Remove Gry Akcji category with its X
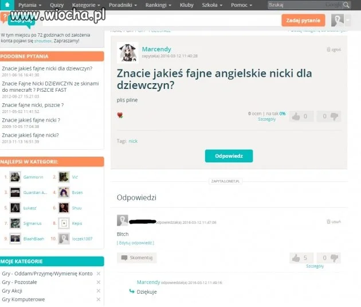Screen dimensions: 361x307 pos(99,291)
